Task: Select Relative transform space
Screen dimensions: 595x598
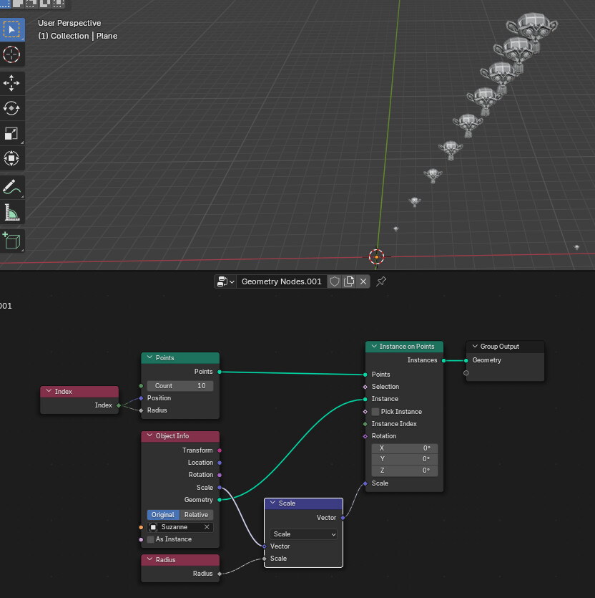Action: coord(196,514)
